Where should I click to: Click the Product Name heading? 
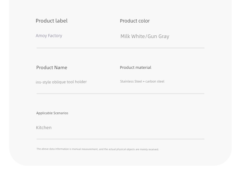click(52, 68)
